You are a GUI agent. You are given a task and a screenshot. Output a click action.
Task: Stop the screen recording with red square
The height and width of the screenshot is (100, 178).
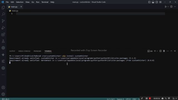[150, 98]
